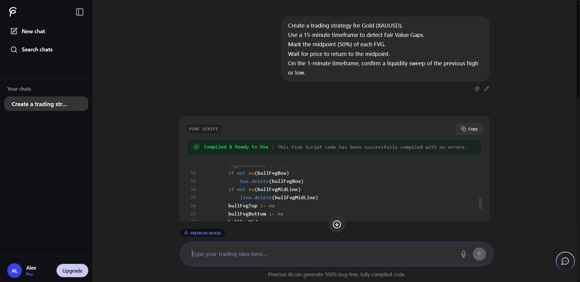Open the 'Create a trading str...' chat
580x282 pixels.
pos(46,104)
